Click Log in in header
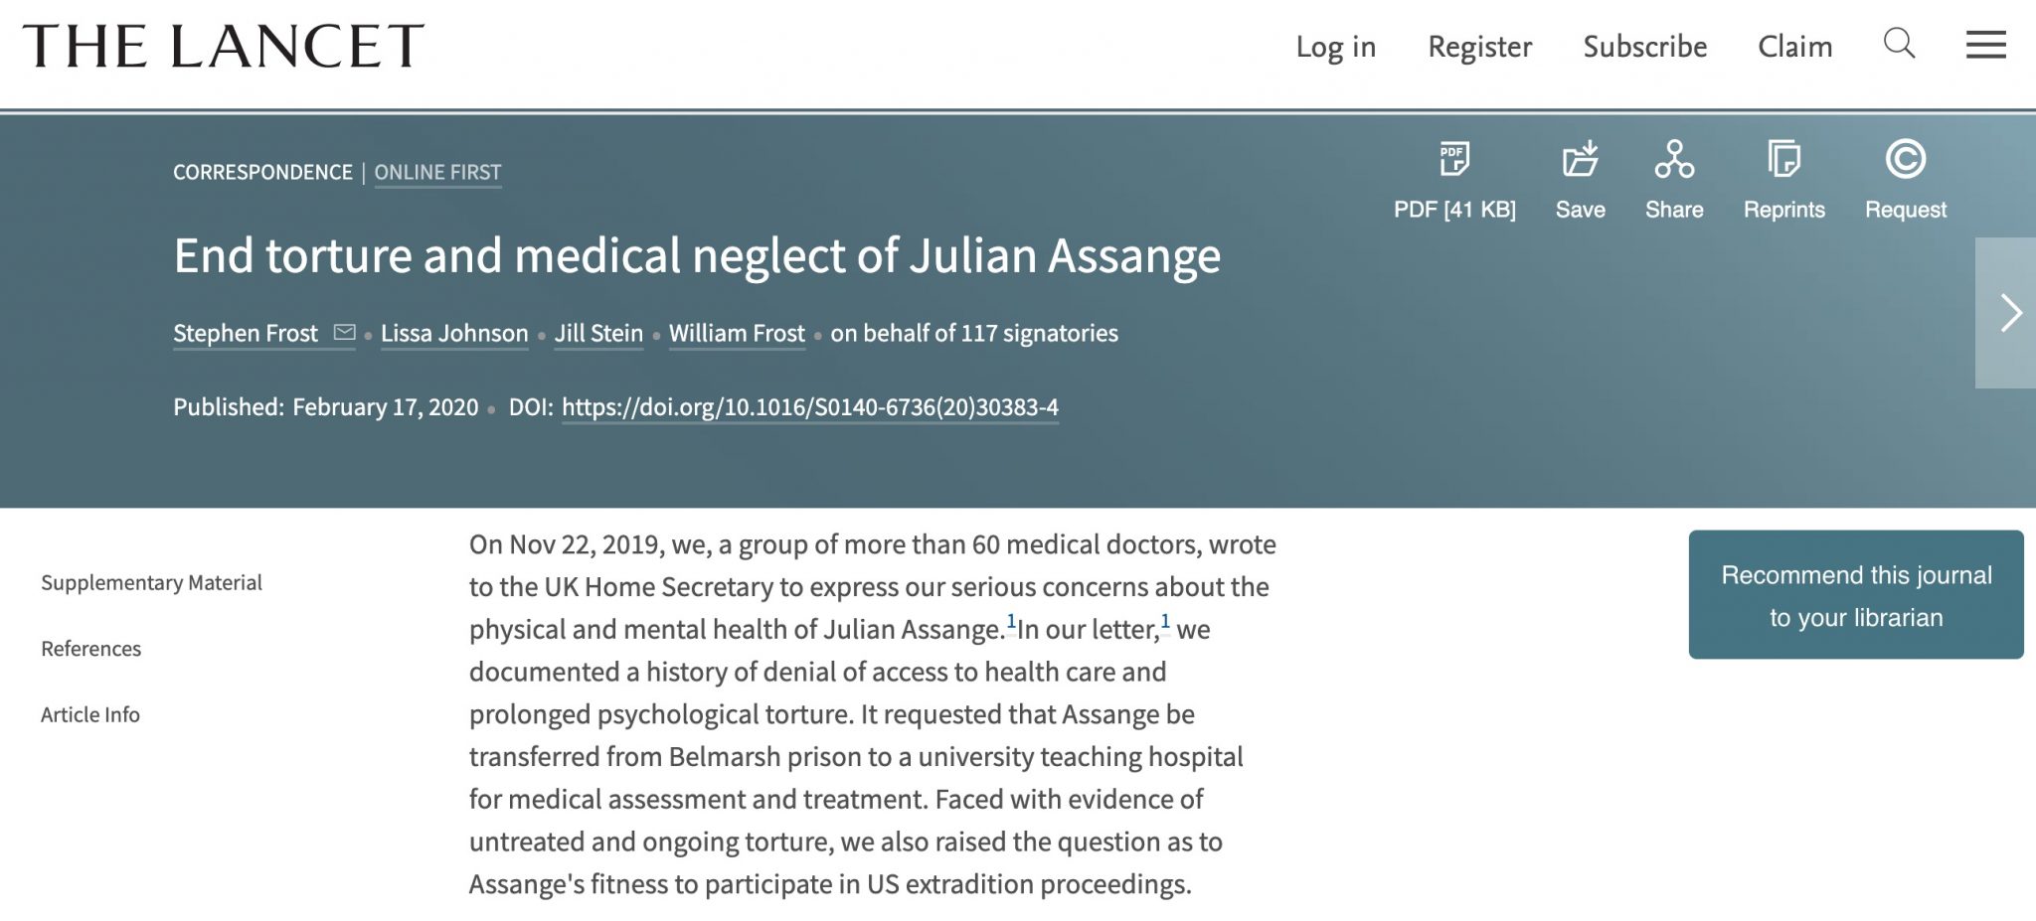 (1335, 46)
